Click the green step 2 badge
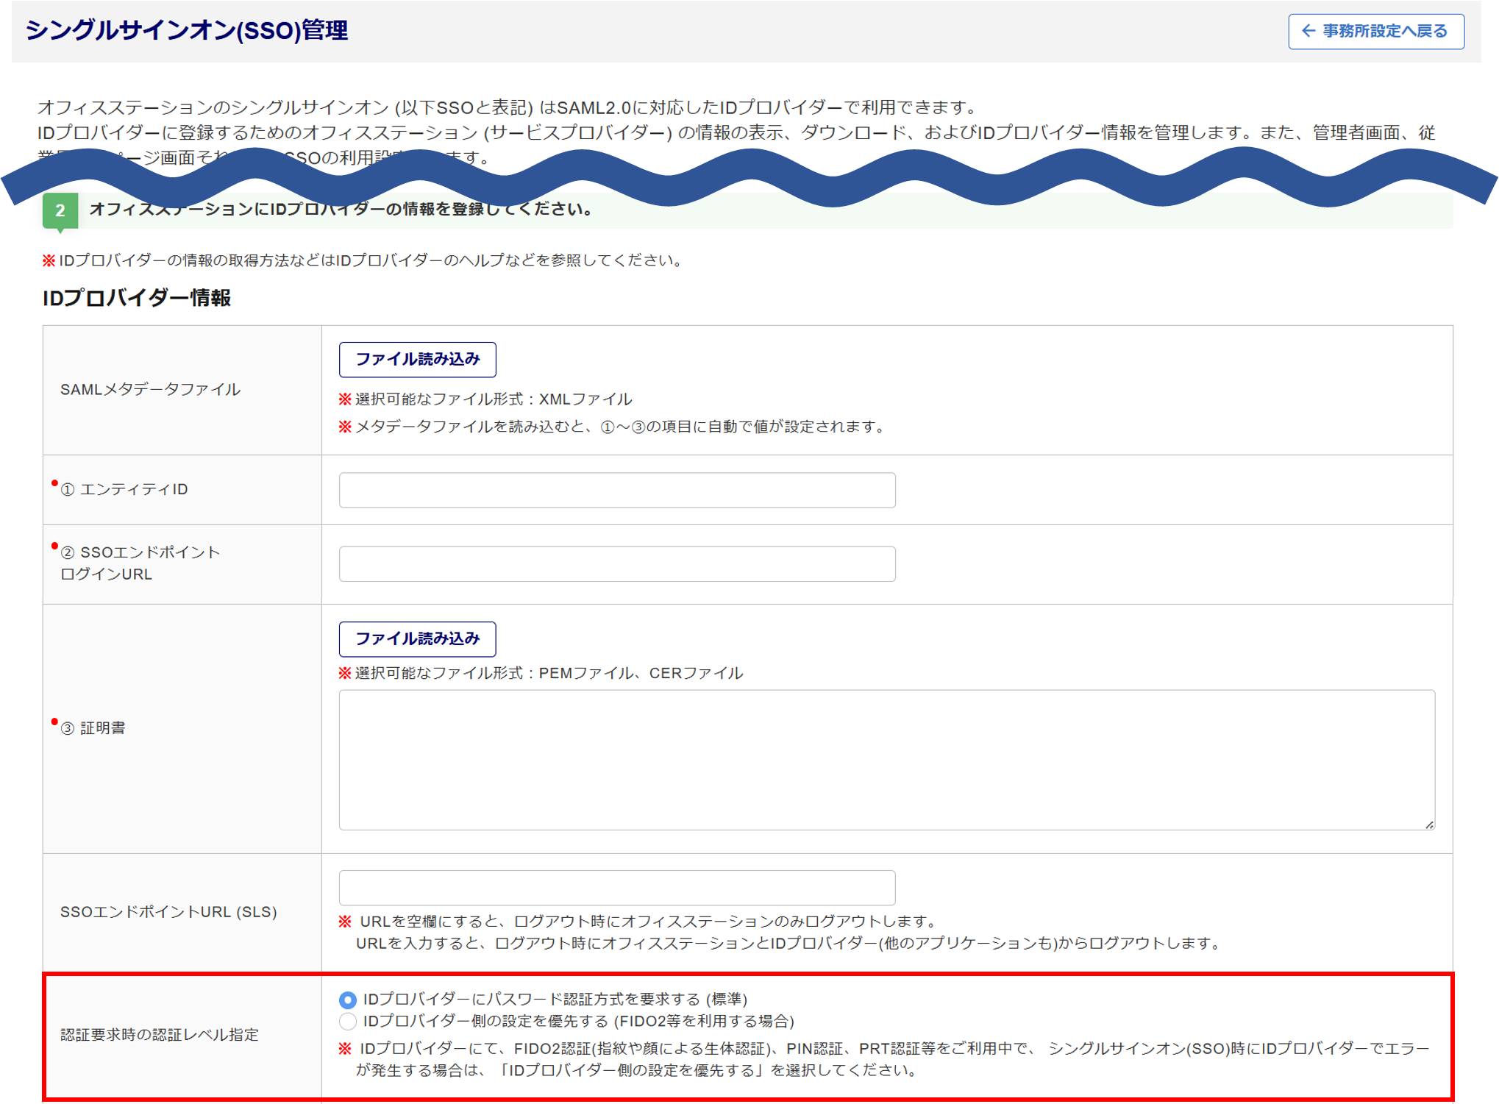The image size is (1499, 1104). [x=60, y=211]
